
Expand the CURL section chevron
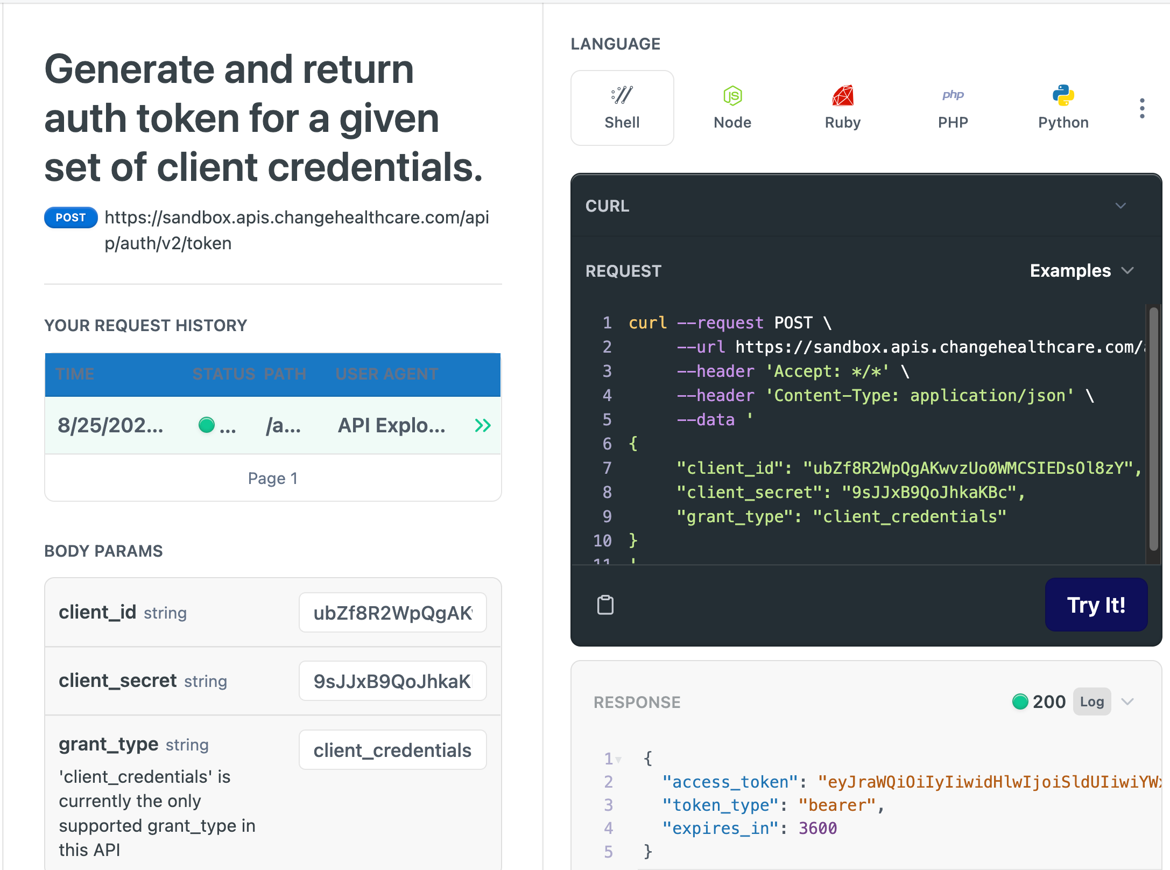click(1120, 206)
